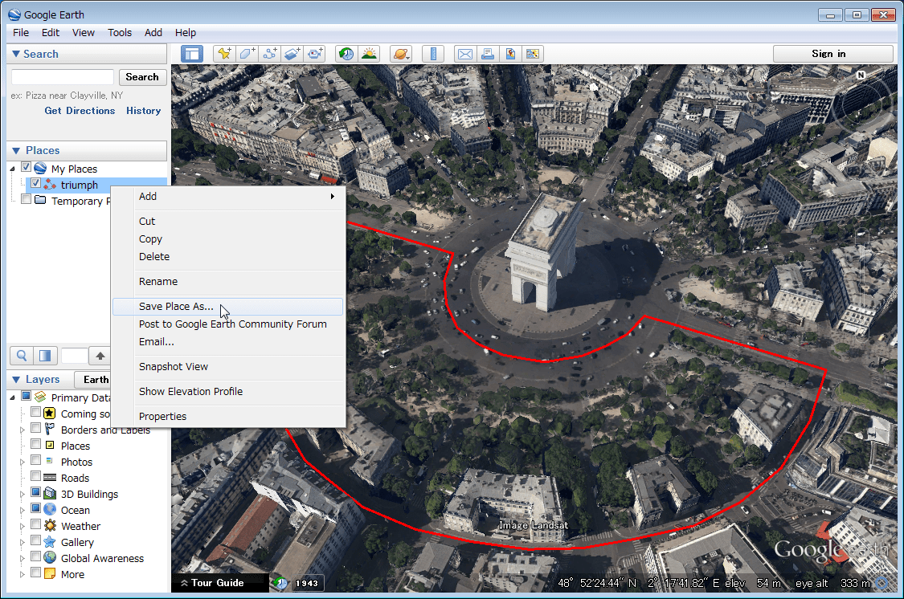This screenshot has width=904, height=599.
Task: Open the Add Polygon tool
Action: coord(247,54)
